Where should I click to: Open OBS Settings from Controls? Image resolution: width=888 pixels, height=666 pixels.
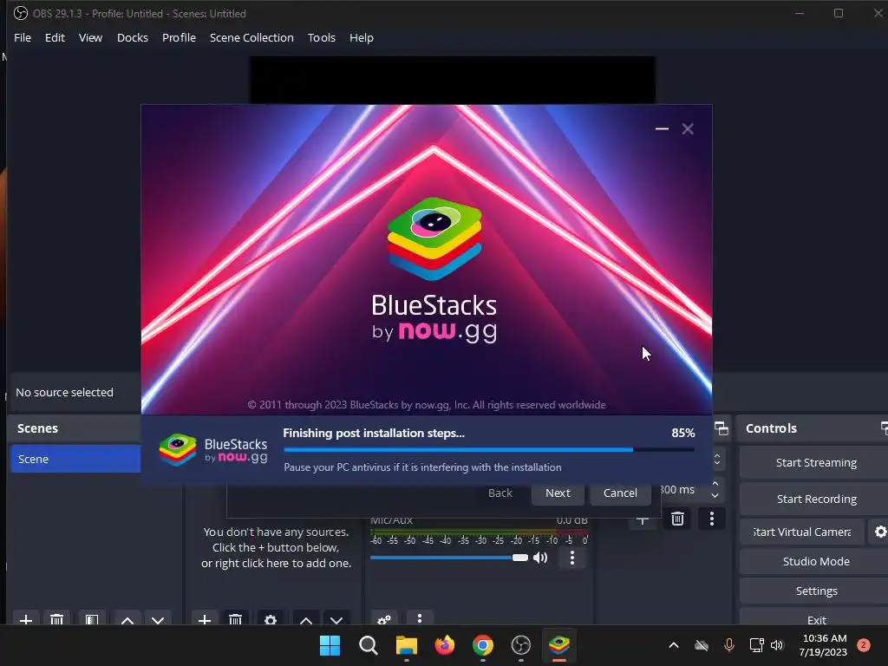tap(816, 591)
